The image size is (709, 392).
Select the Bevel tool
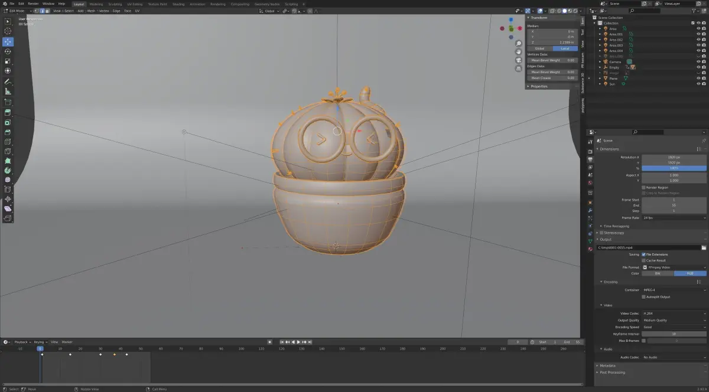pyautogui.click(x=8, y=132)
